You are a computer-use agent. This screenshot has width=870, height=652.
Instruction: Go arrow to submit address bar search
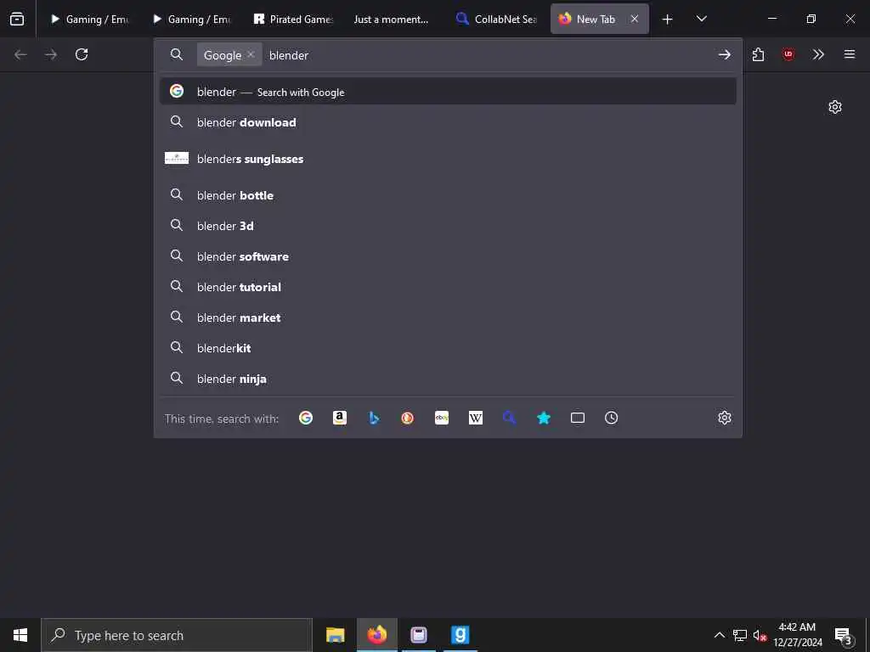pyautogui.click(x=724, y=54)
